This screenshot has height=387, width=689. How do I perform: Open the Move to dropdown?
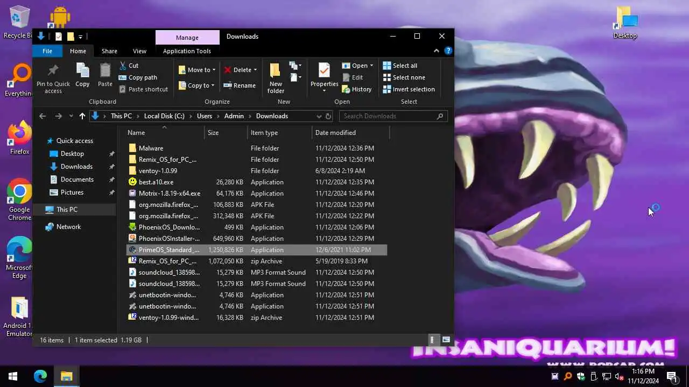pyautogui.click(x=197, y=70)
